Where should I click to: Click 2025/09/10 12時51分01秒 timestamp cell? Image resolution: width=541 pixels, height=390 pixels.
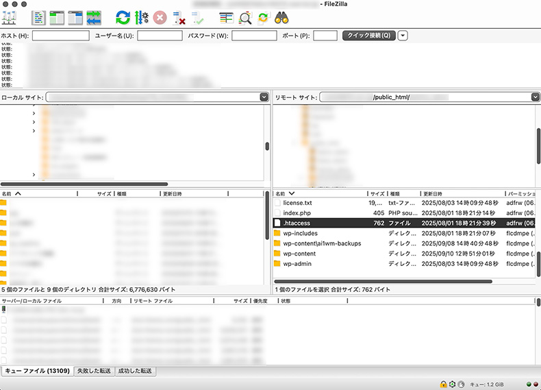coord(458,254)
